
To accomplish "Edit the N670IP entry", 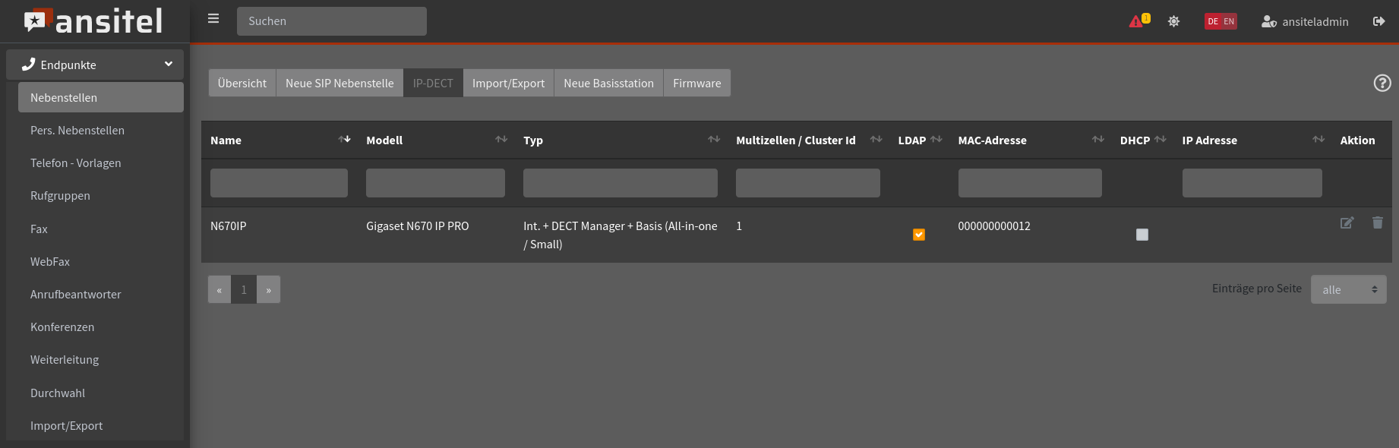I will pos(1347,222).
